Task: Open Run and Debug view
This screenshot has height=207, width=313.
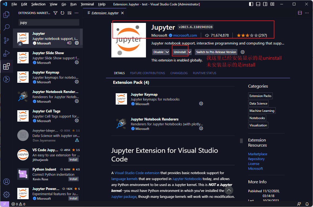Action: click(6, 53)
